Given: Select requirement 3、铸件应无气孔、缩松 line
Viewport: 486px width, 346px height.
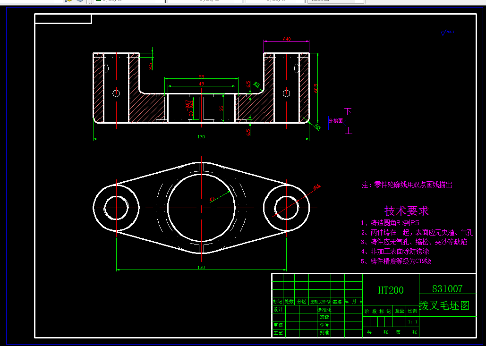Looking at the screenshot, I should 414,242.
